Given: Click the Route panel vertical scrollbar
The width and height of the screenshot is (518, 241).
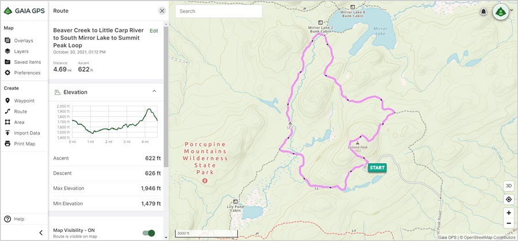Looking at the screenshot, I should (166, 95).
